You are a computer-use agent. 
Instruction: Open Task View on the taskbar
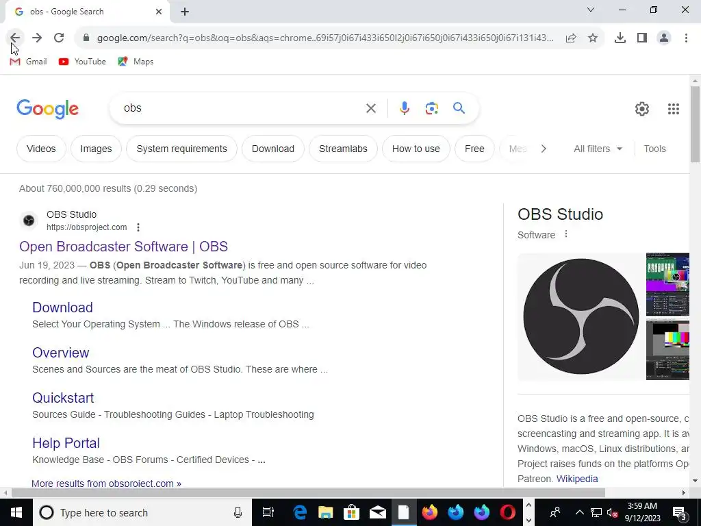268,512
